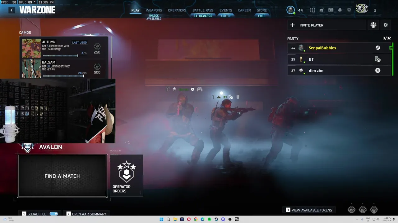Open the Discord icon in the taskbar
Viewport: 398px width, 223px height.
[223, 219]
